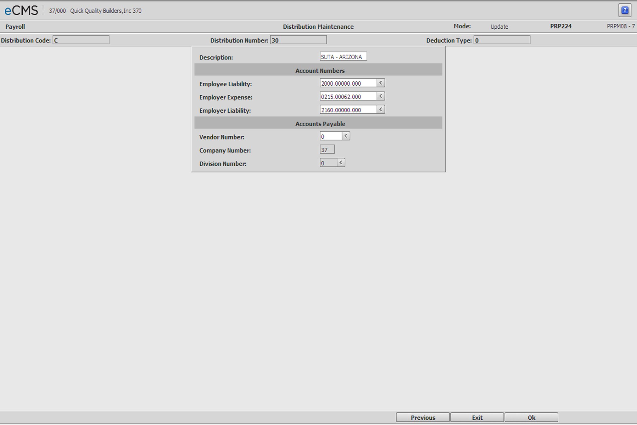This screenshot has height=425, width=637.
Task: Click the Company Number: label
Action: 225,150
